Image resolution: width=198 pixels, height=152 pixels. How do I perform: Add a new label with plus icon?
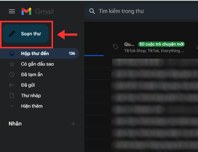73,124
